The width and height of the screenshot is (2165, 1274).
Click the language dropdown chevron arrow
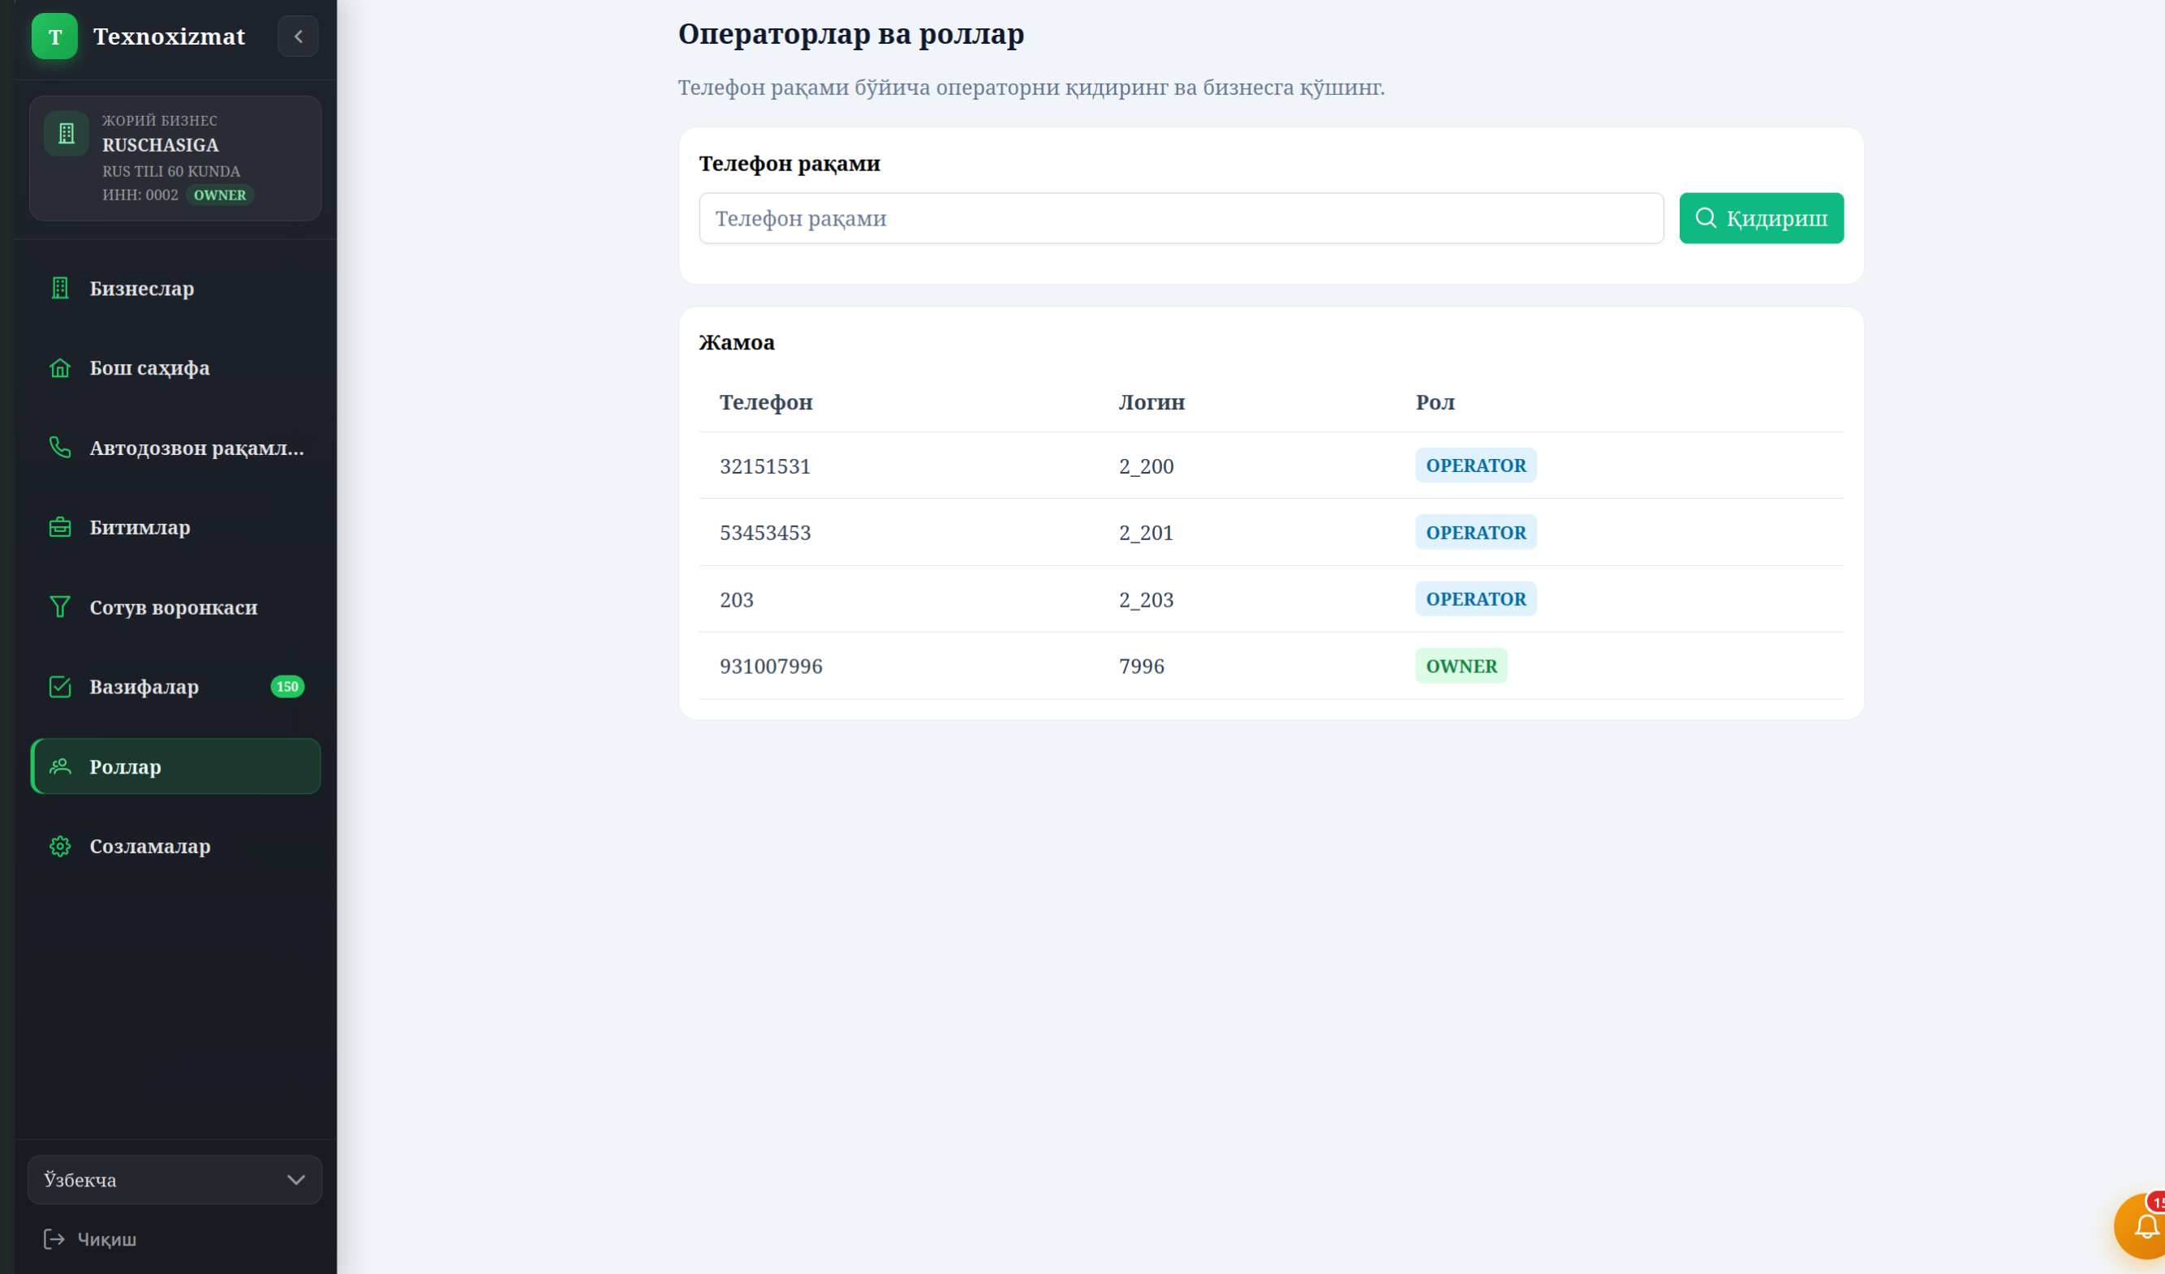[x=296, y=1180]
